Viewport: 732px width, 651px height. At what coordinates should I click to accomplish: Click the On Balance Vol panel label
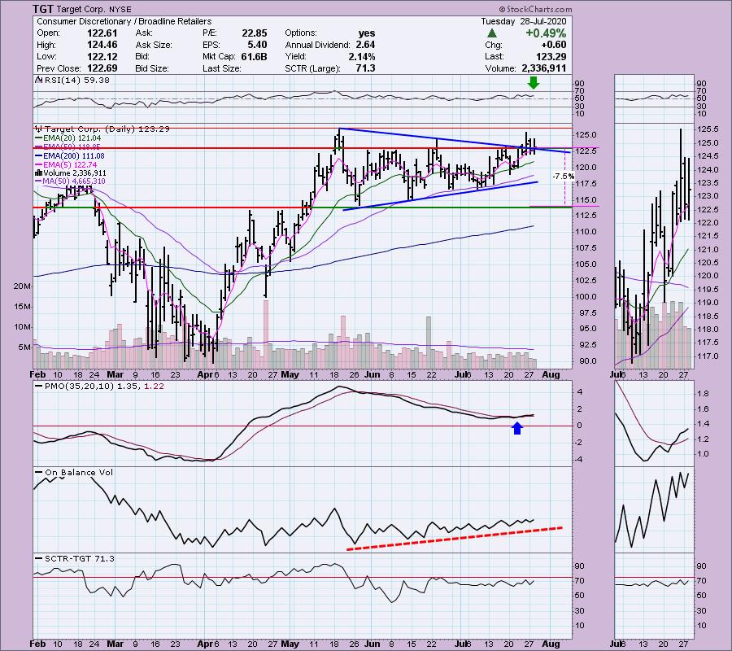tap(75, 473)
